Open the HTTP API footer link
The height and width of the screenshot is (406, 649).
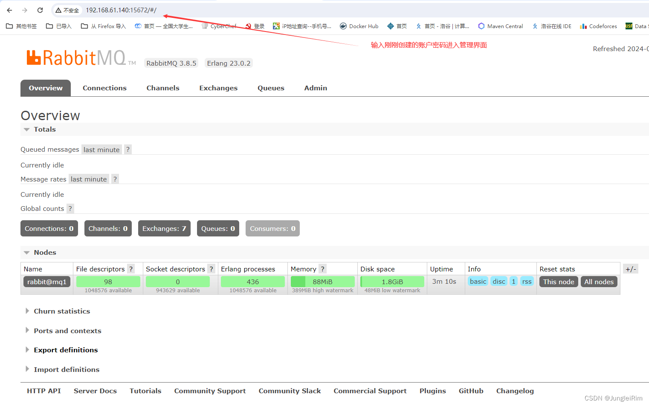pyautogui.click(x=44, y=391)
